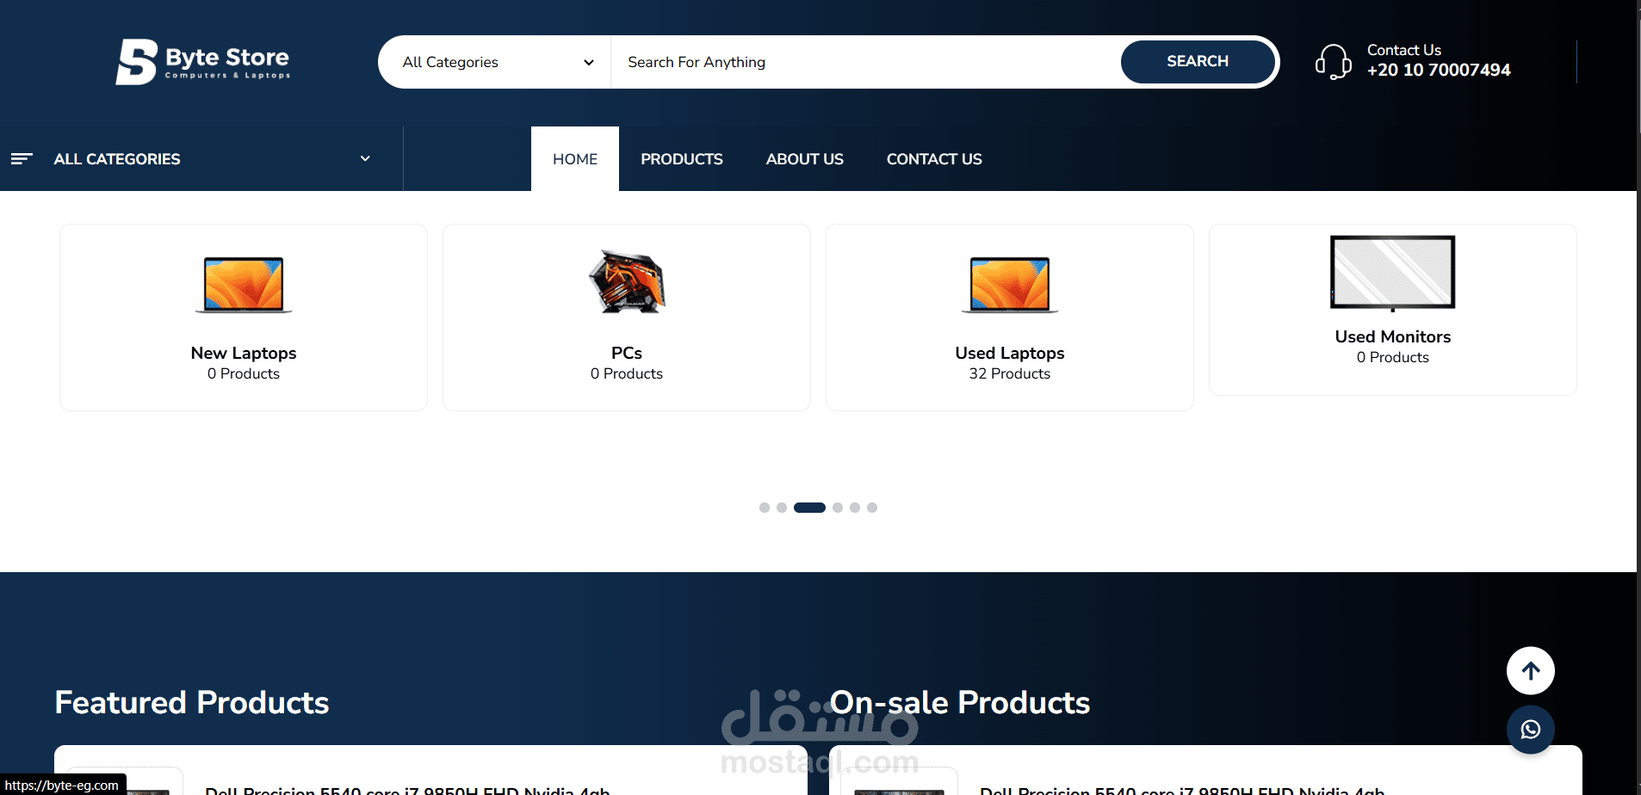Click the Byte Store logo
Screen dimensions: 1641x795
202,61
